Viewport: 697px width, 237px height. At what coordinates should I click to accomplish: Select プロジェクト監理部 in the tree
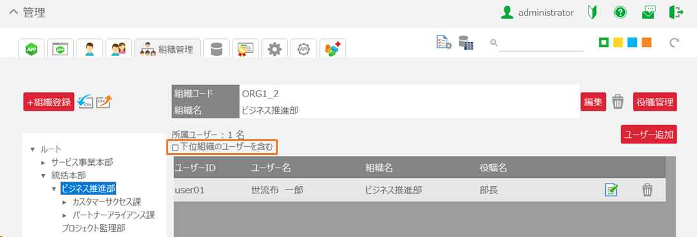93,229
